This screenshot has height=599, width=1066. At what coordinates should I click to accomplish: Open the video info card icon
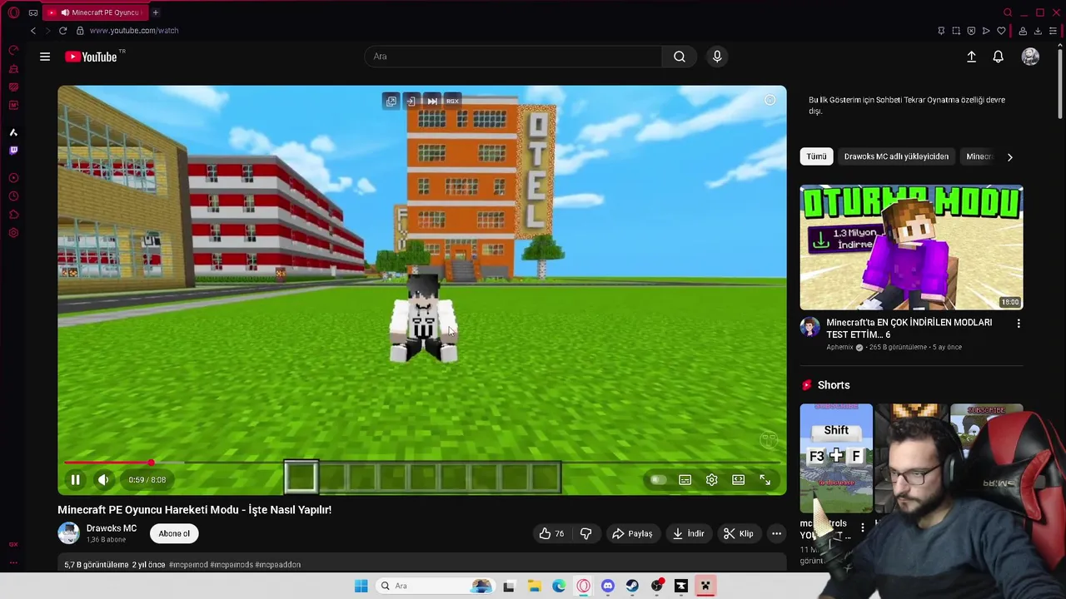pyautogui.click(x=770, y=101)
